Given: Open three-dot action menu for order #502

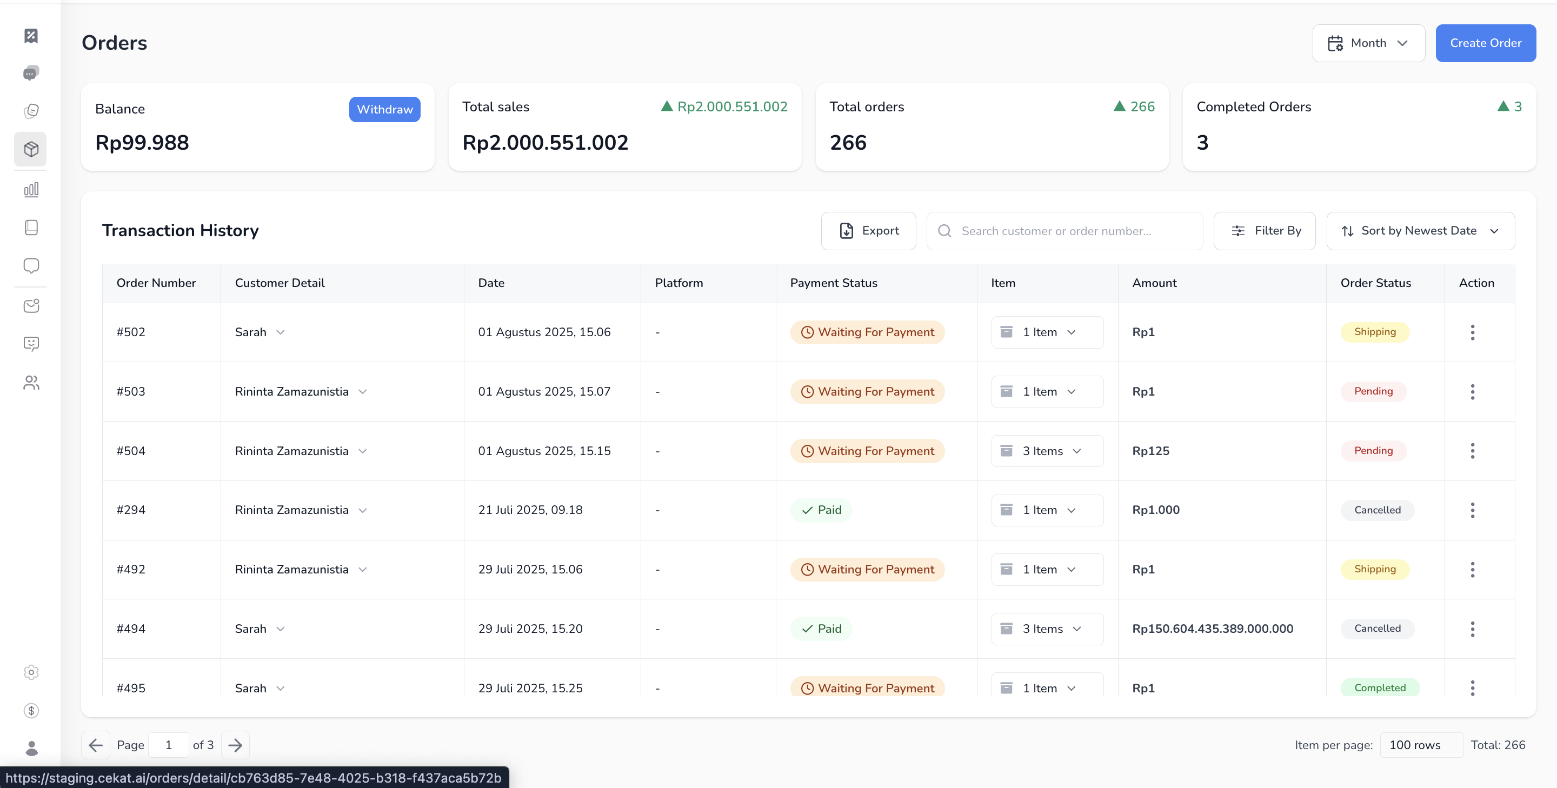Looking at the screenshot, I should tap(1472, 332).
